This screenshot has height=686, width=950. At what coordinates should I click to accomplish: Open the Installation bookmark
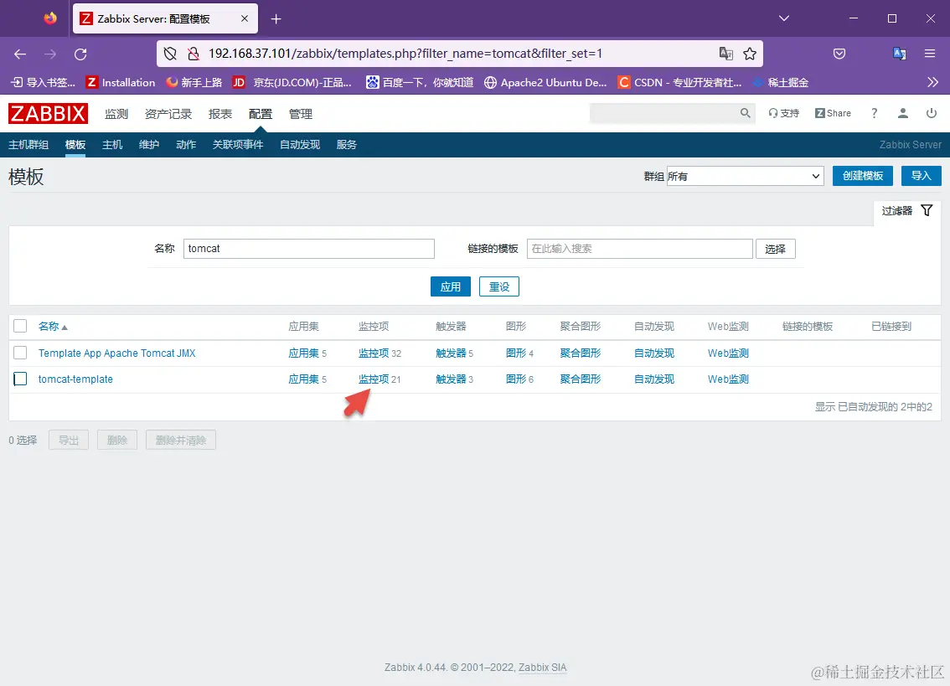[121, 82]
